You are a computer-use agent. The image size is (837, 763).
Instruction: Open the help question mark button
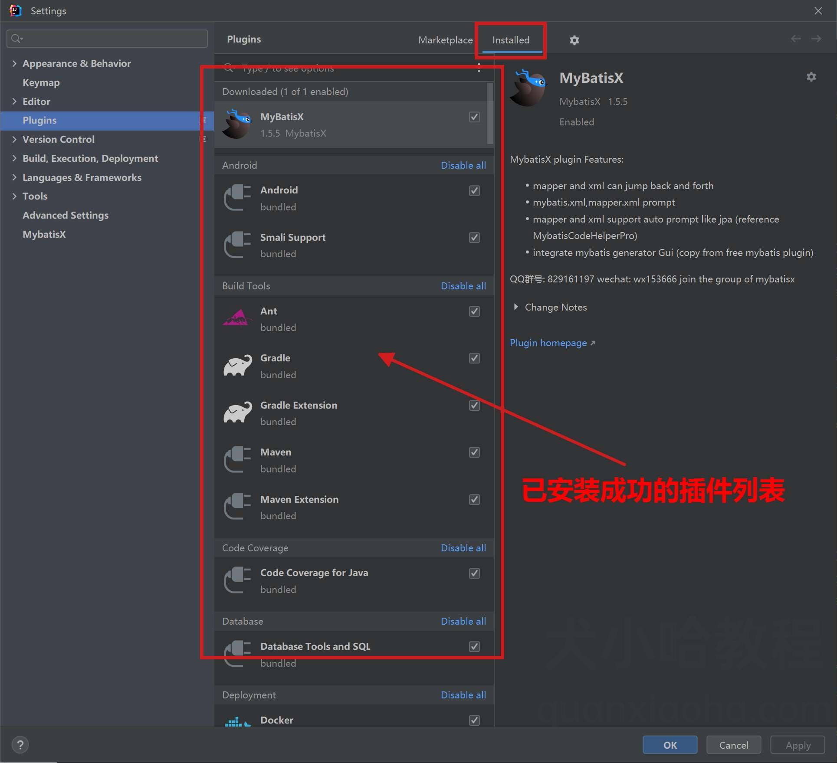(20, 745)
